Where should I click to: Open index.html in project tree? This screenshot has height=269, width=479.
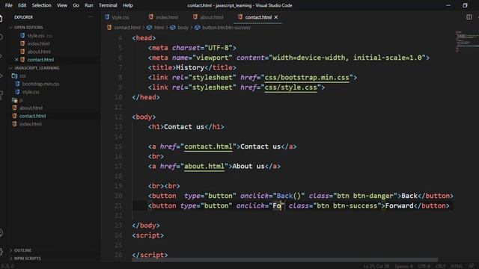(30, 124)
